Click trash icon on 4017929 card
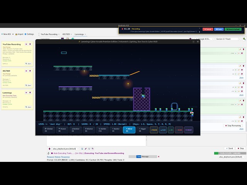247x185 pixels. [x=30, y=71]
